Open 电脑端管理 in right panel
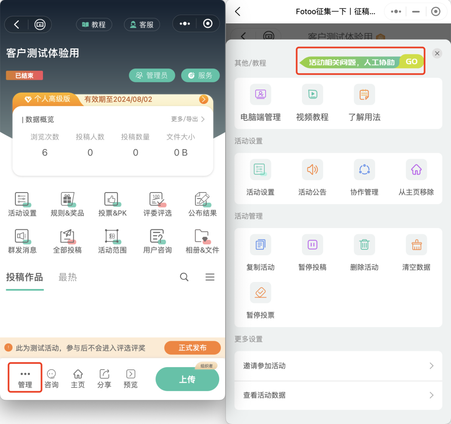The image size is (451, 424). [260, 103]
